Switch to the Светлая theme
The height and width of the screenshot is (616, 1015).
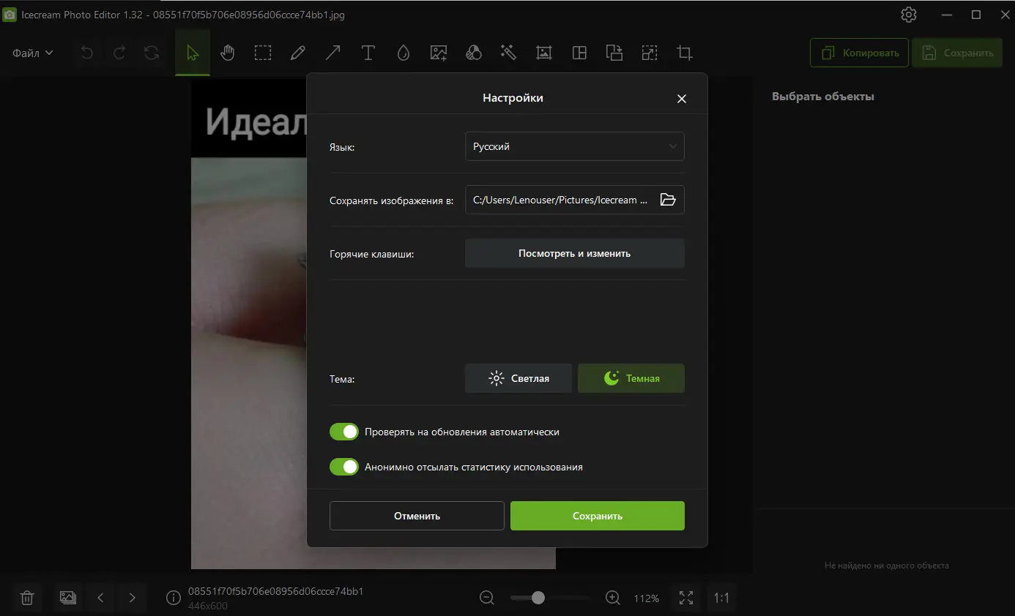tap(518, 378)
